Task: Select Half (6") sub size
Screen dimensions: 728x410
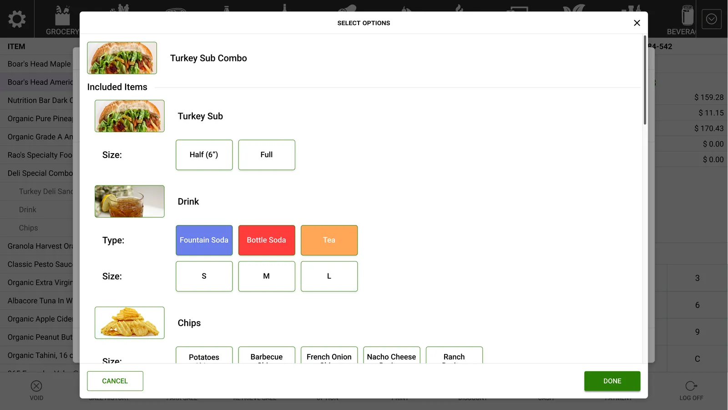Action: [x=204, y=155]
